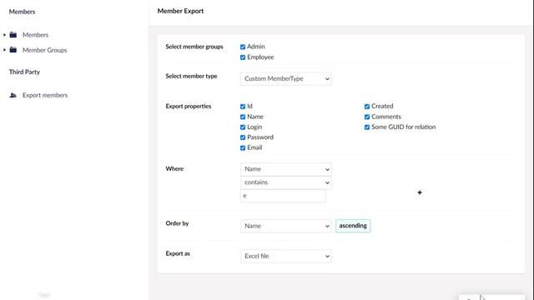This screenshot has height=300, width=534.
Task: Click the Export members icon
Action: 13,95
